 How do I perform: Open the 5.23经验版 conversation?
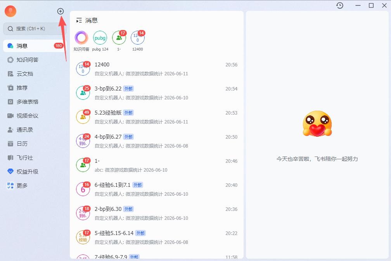(157, 117)
